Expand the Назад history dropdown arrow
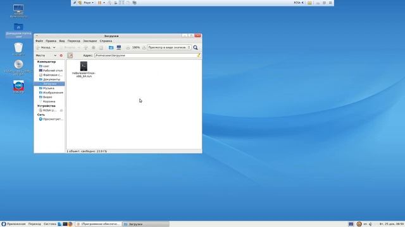 tap(54, 48)
